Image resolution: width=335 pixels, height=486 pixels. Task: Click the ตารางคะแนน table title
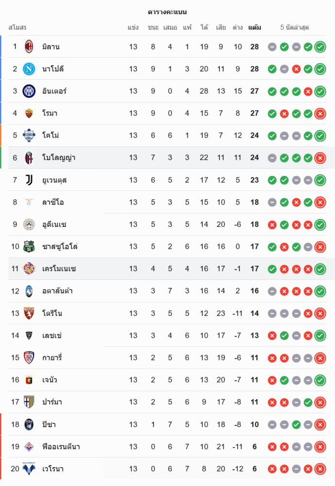tap(167, 12)
